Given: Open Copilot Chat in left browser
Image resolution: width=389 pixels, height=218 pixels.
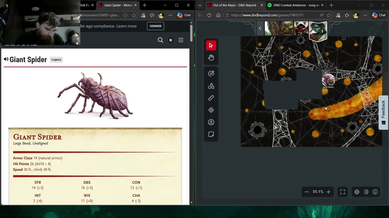Looking at the screenshot, I should coord(184,15).
